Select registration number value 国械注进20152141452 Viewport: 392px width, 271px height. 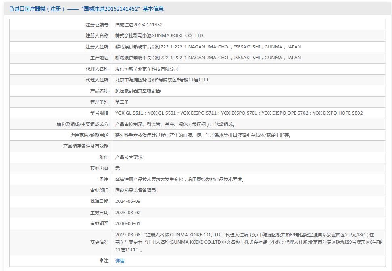tap(139, 25)
